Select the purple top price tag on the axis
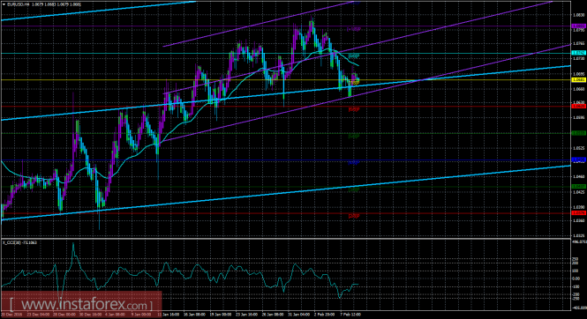The height and width of the screenshot is (319, 587). tap(579, 26)
